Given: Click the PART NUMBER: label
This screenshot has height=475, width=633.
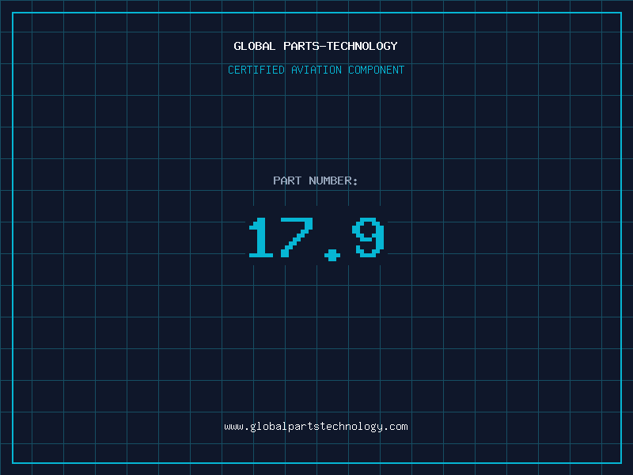Looking at the screenshot, I should click(316, 180).
